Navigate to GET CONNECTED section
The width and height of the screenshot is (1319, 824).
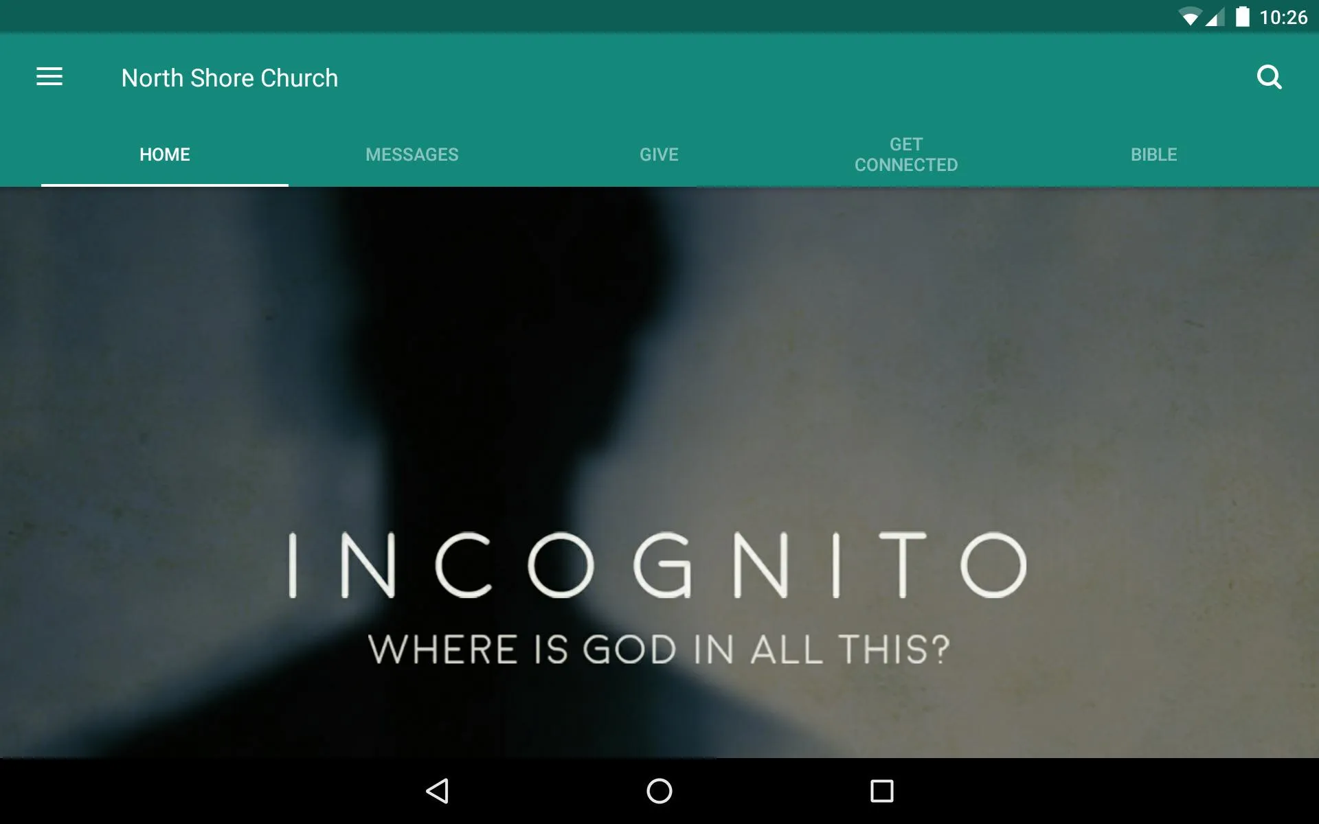click(906, 154)
